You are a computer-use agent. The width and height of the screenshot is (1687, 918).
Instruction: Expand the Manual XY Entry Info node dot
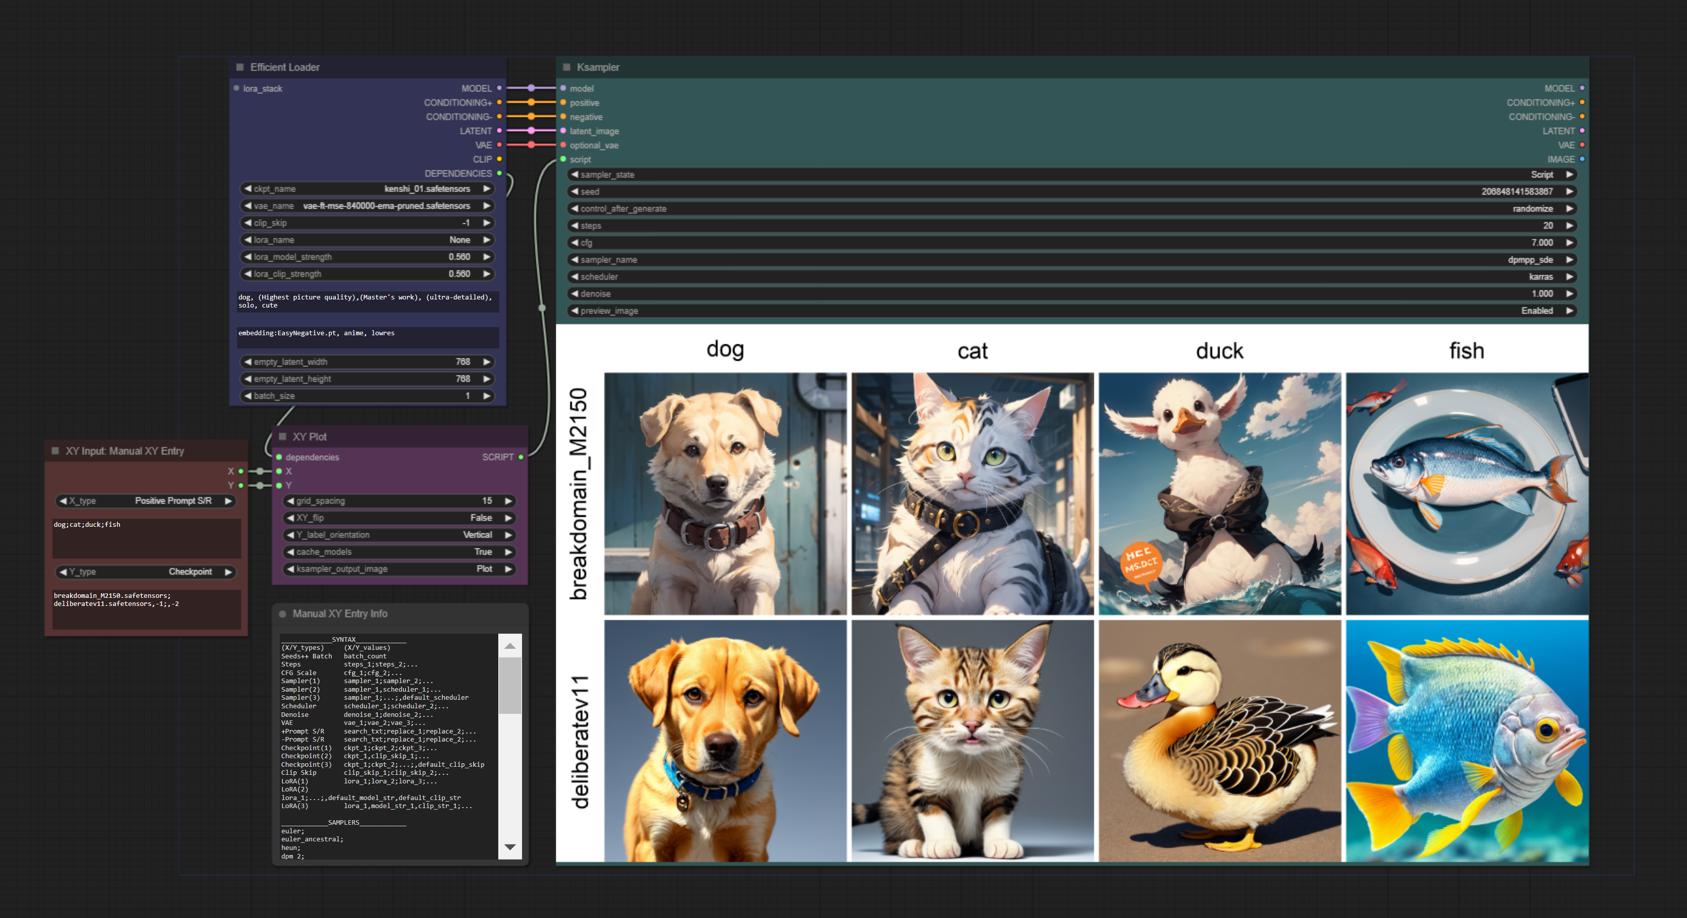(x=283, y=614)
